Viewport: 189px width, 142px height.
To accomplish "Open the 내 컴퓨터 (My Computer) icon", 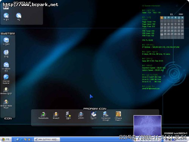I will (x=6, y=41).
